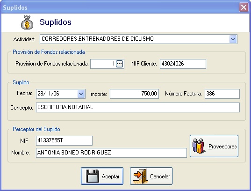The height and width of the screenshot is (191, 251).
Task: Click the 'Nombre:' label
Action: [21, 153]
